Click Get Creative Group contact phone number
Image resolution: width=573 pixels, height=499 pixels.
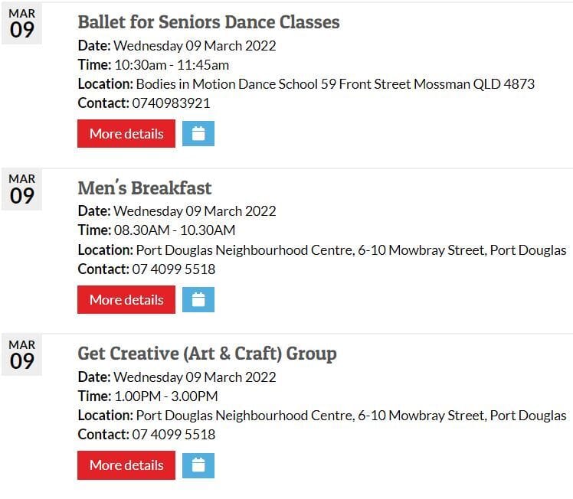click(174, 435)
